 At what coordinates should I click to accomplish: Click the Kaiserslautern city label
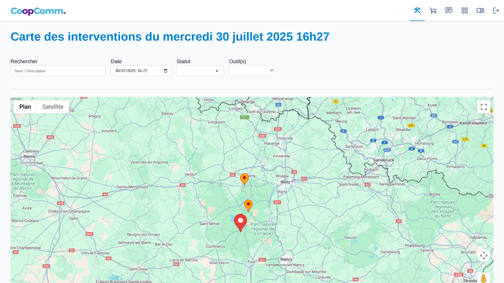click(x=473, y=123)
